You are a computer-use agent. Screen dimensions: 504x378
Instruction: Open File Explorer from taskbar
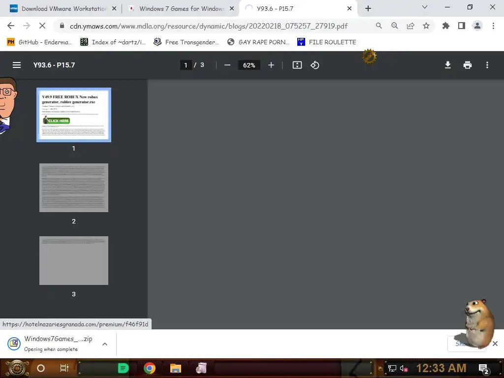pyautogui.click(x=176, y=368)
